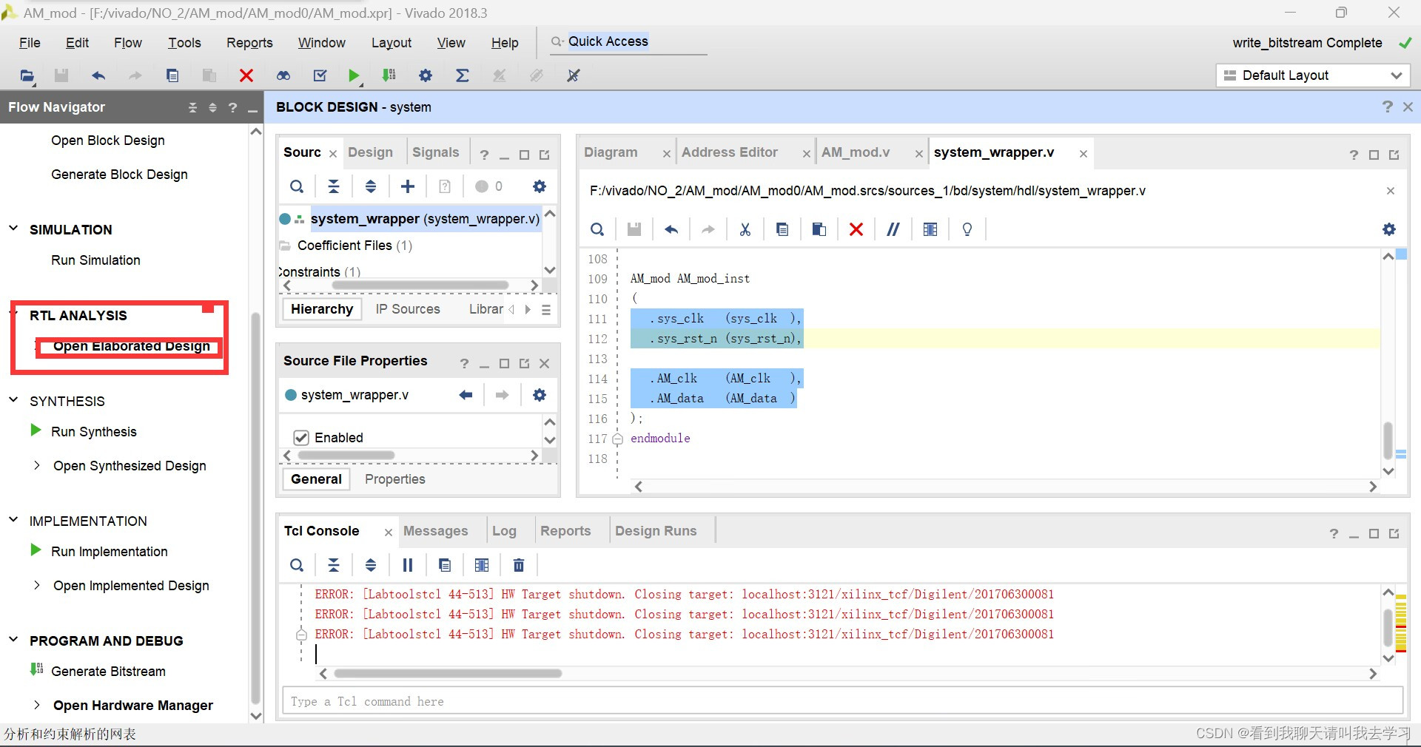Open Sources panel settings gear
Screen dimensions: 1421x747
pos(540,186)
